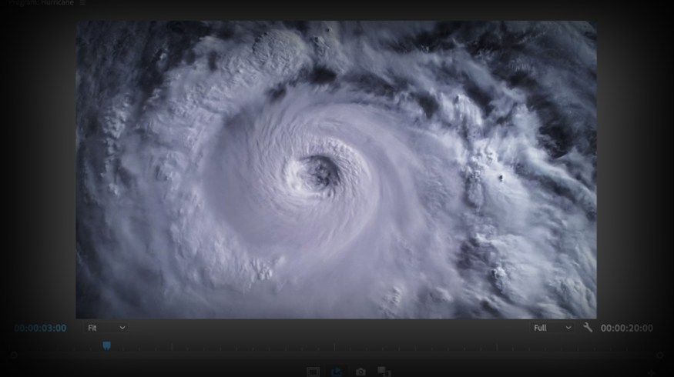Screen dimensions: 674x377
Task: Click the time ruler's midpoint
Action: (x=337, y=346)
